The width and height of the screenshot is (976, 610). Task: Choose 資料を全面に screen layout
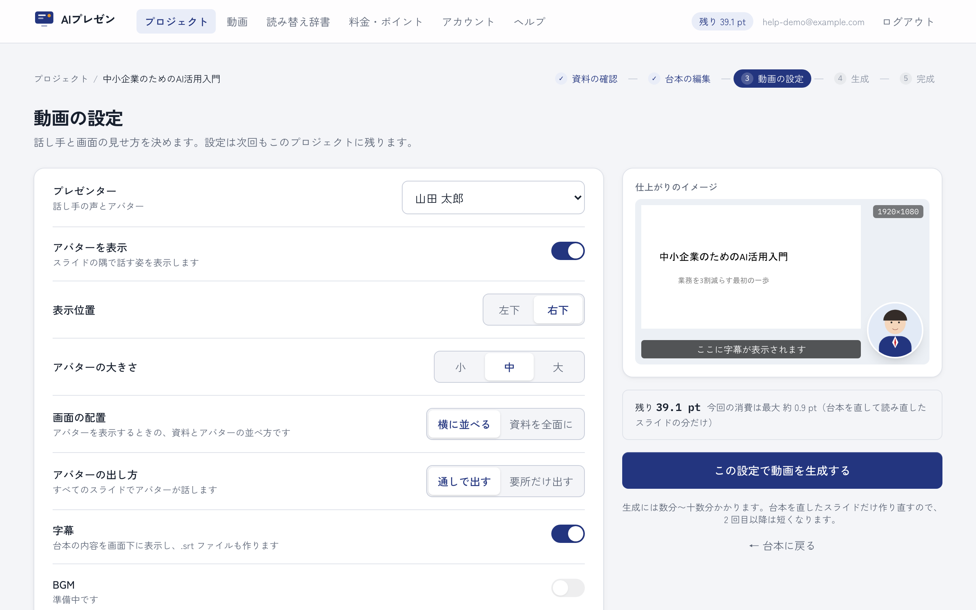[541, 424]
